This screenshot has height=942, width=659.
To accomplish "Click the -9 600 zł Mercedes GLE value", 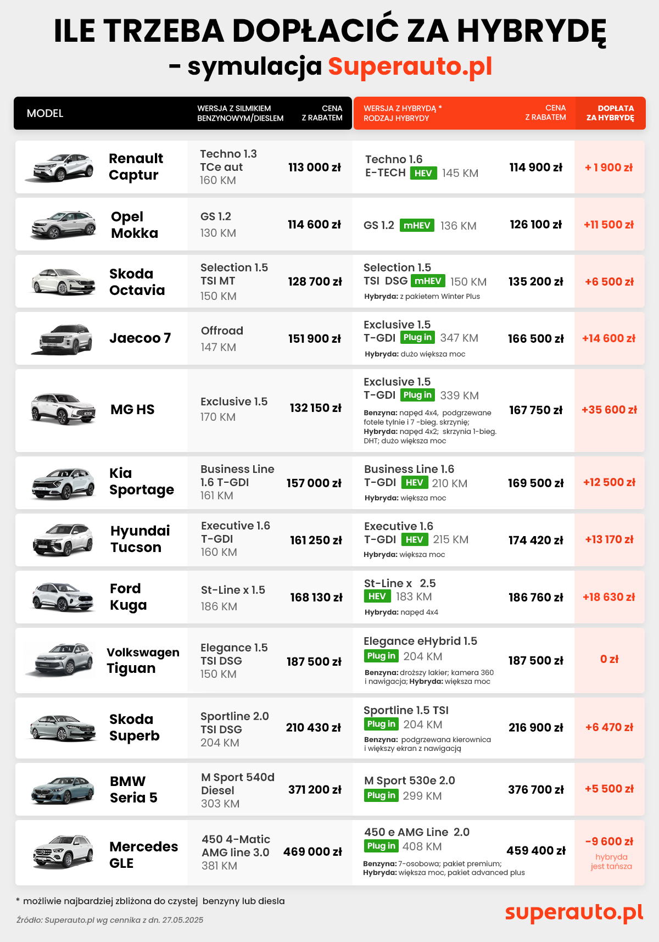I will pyautogui.click(x=609, y=841).
